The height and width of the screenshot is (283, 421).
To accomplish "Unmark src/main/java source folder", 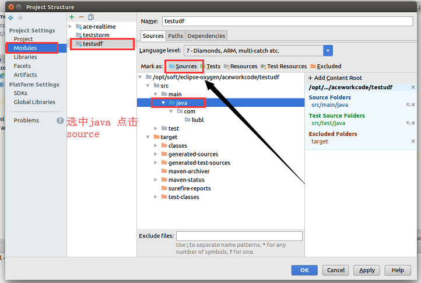I will (413, 105).
